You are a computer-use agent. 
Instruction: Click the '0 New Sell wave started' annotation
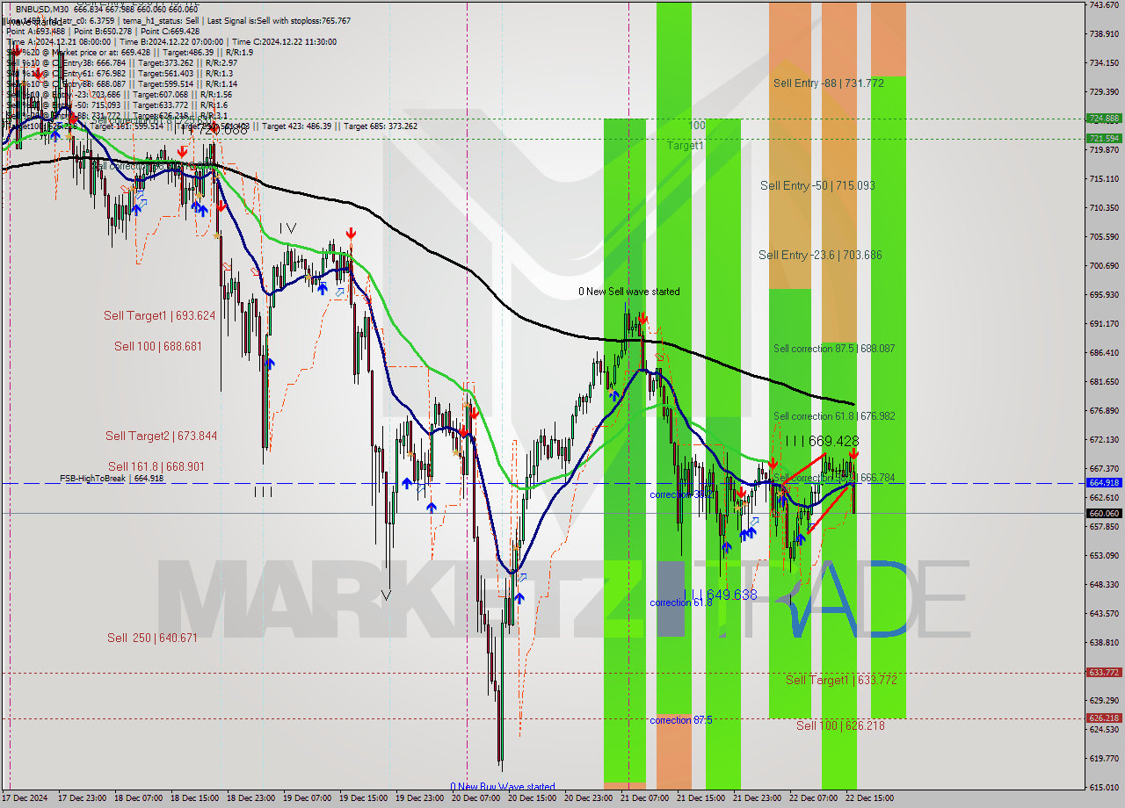628,292
